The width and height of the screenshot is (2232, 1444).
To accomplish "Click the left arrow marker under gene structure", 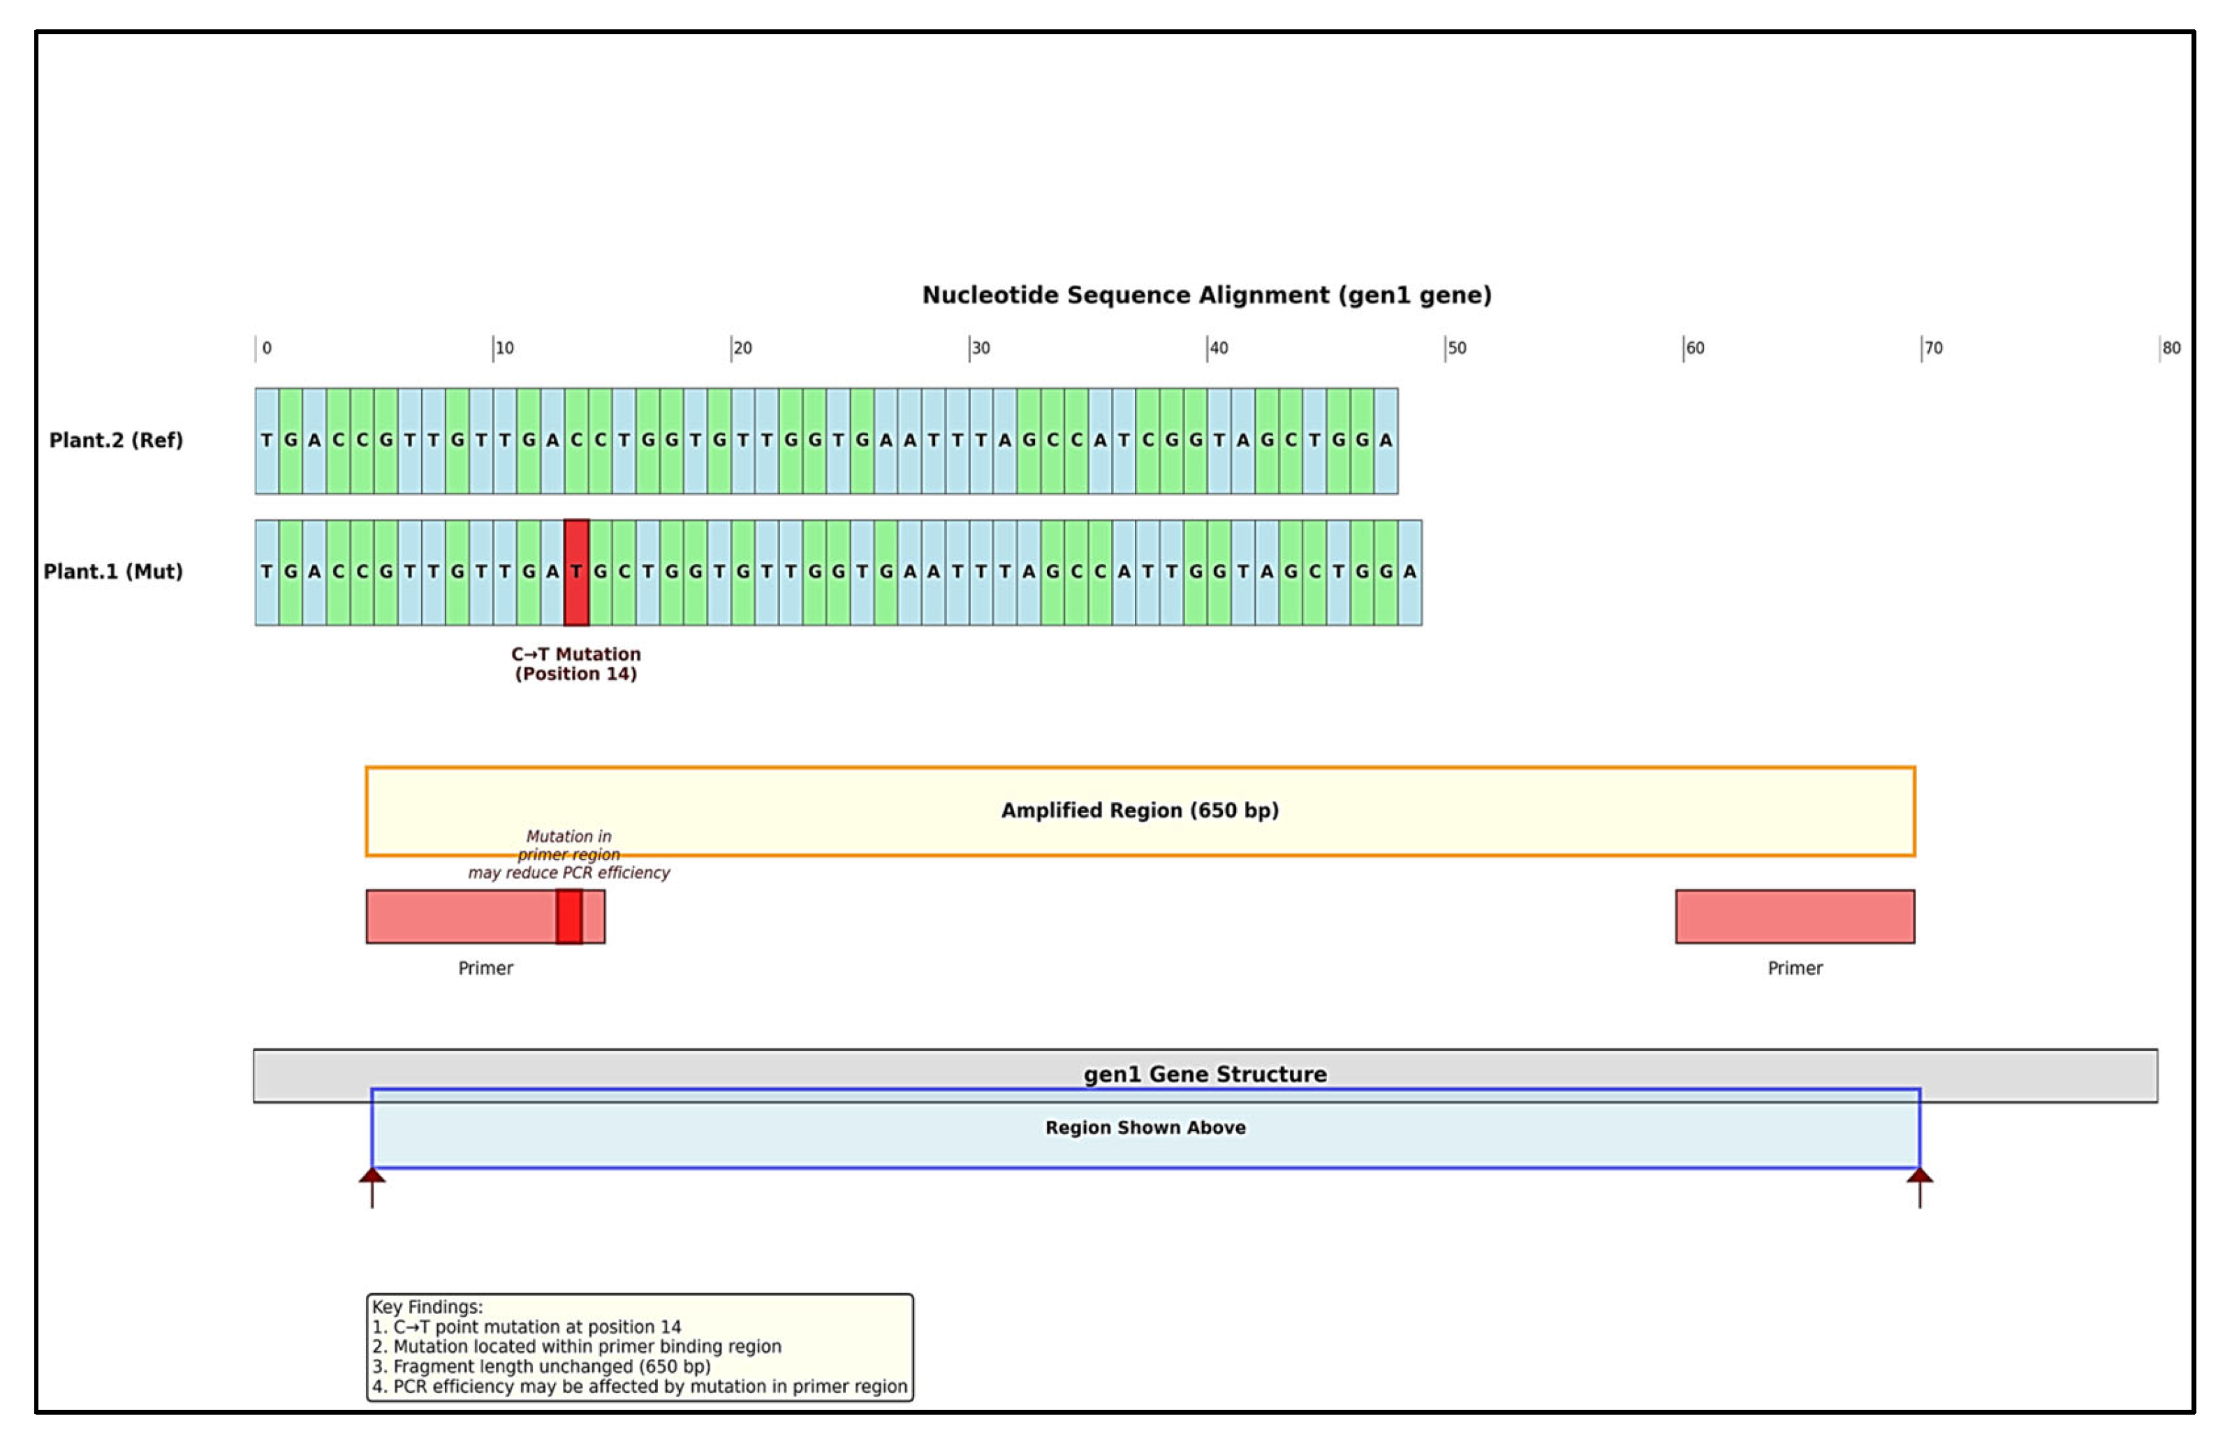I will (372, 1184).
